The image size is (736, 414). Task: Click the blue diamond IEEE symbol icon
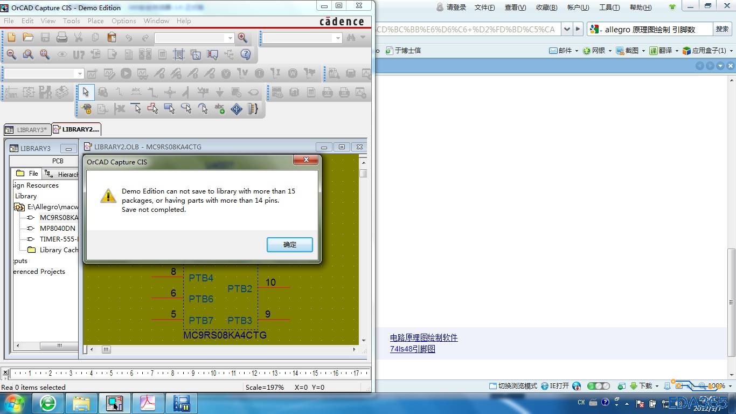[237, 108]
